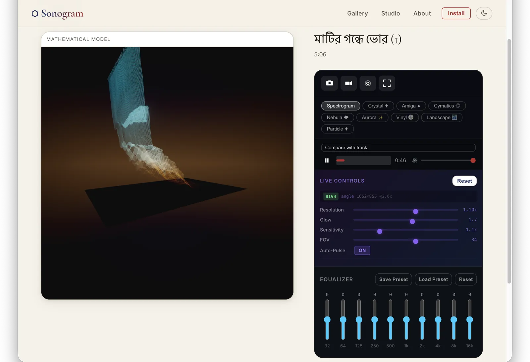Image resolution: width=530 pixels, height=362 pixels.
Task: Click the Install button
Action: pyautogui.click(x=456, y=13)
